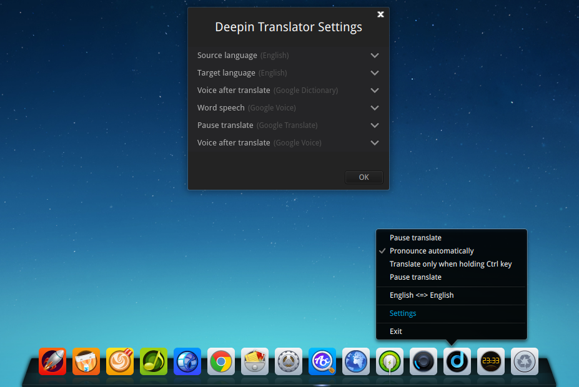Viewport: 579px width, 387px height.
Task: Expand the Source language dropdown
Action: point(374,55)
